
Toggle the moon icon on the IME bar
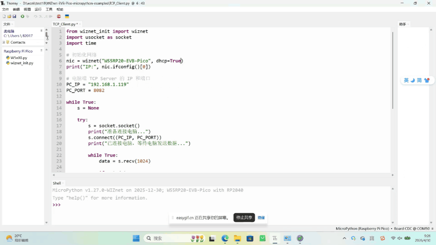click(413, 80)
